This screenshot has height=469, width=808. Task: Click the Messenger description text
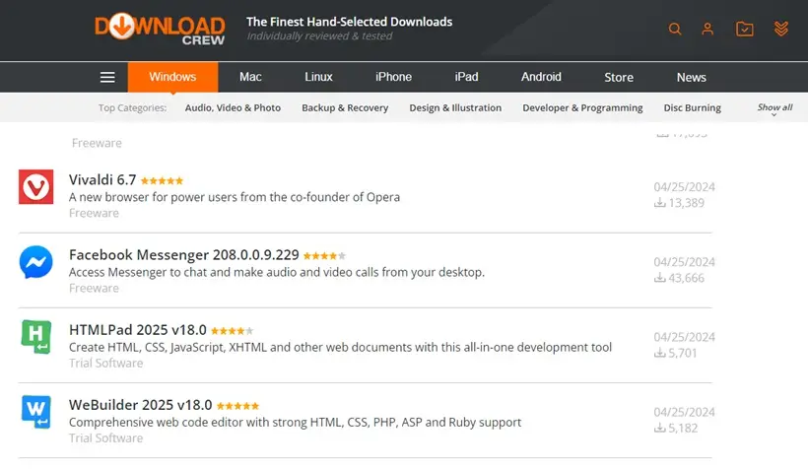[x=277, y=272]
